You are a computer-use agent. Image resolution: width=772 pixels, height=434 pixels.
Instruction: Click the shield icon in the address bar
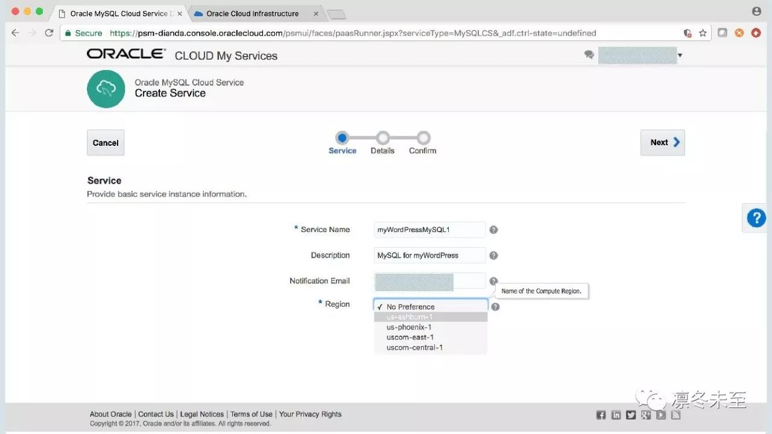(688, 33)
